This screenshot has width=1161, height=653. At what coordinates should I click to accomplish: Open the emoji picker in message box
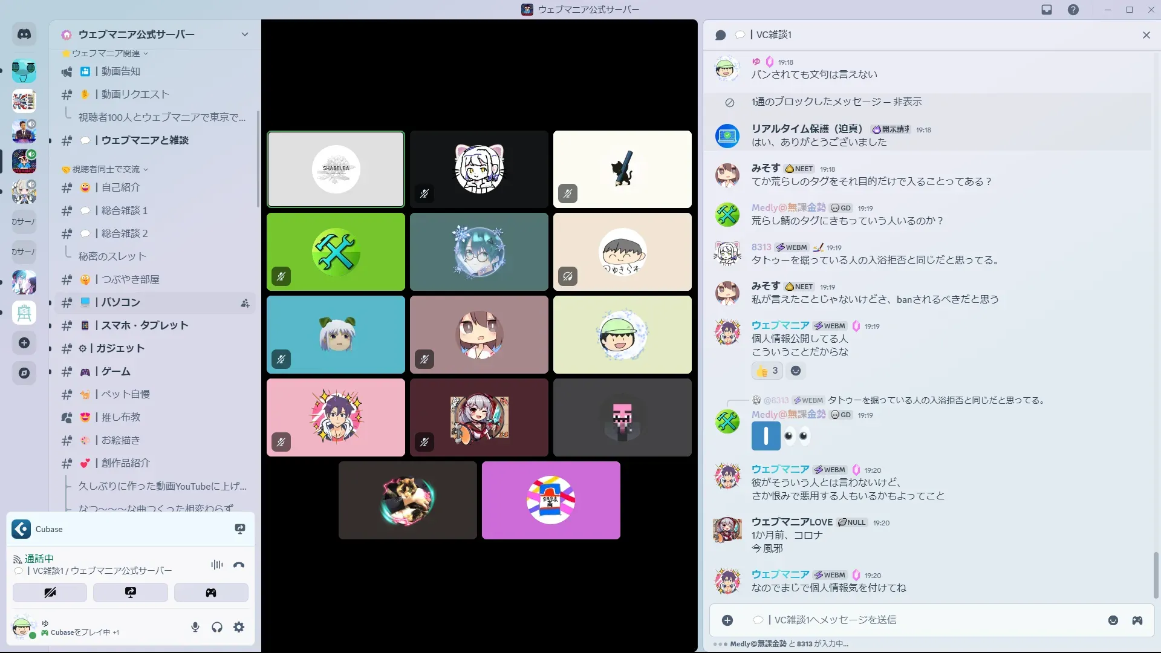point(1113,620)
